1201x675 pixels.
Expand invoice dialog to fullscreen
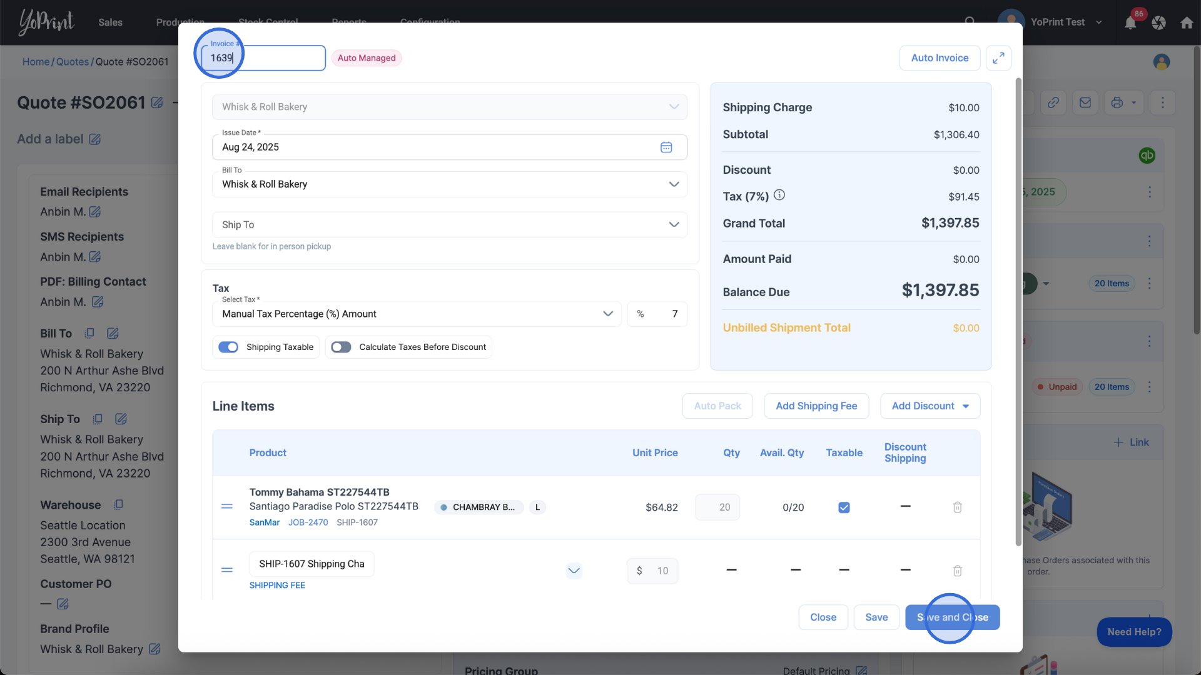998,58
